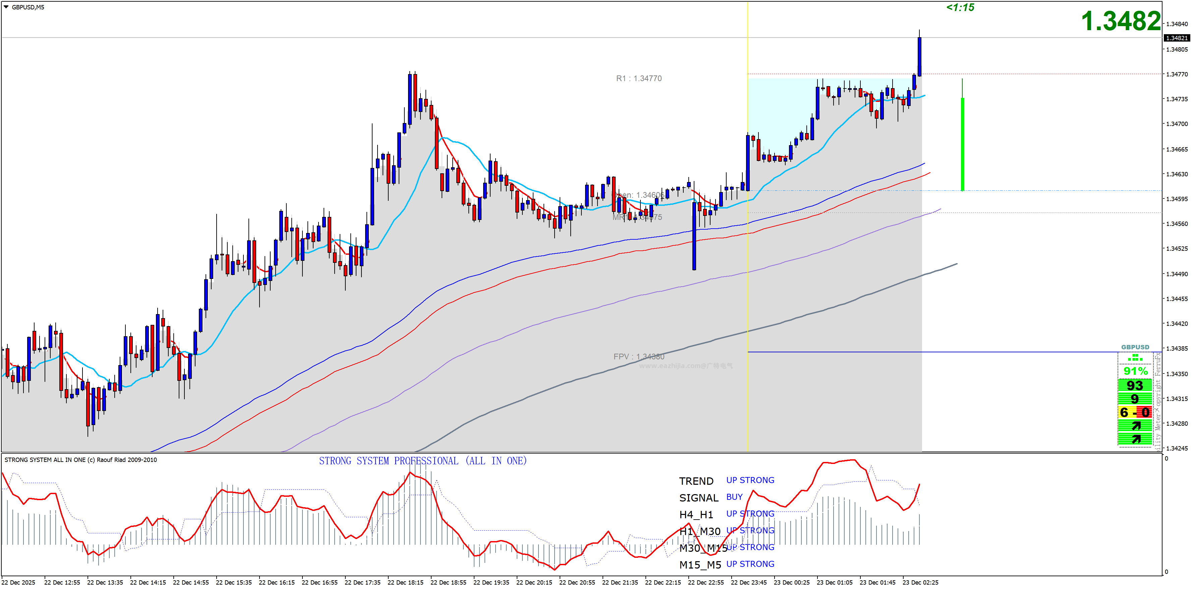Viewport: 1193px width, 590px height.
Task: Click the 1.34840 price axis label
Action: (1177, 24)
